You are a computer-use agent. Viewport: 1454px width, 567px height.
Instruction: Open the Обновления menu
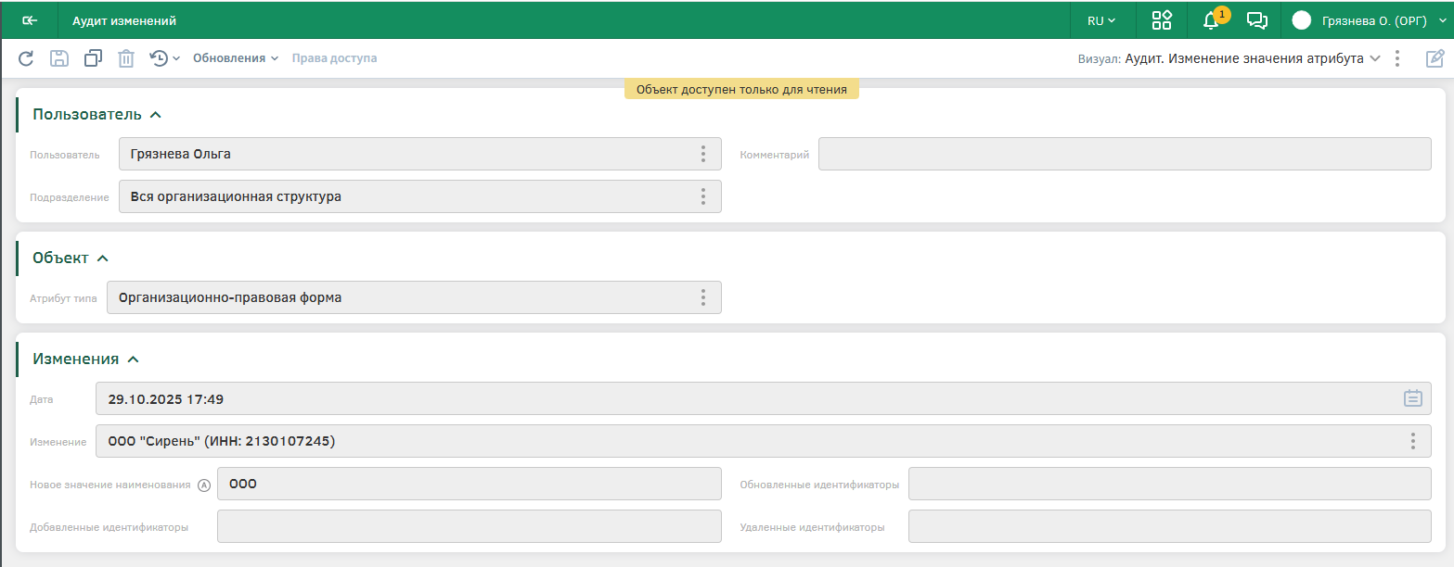(235, 58)
